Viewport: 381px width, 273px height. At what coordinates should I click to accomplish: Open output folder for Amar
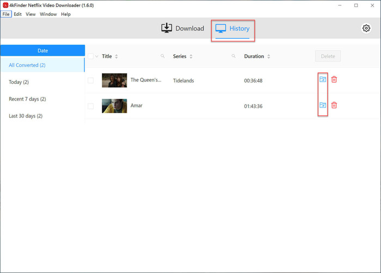click(322, 106)
